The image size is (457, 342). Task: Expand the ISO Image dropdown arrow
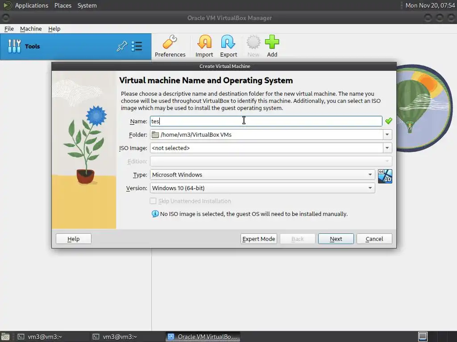pyautogui.click(x=387, y=148)
